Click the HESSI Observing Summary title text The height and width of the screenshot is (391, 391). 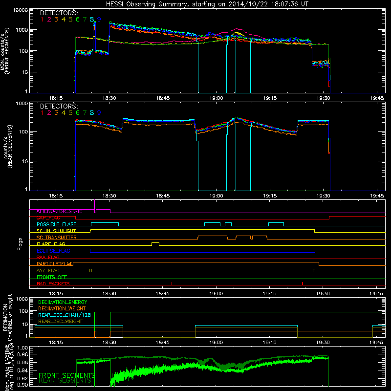pyautogui.click(x=207, y=4)
